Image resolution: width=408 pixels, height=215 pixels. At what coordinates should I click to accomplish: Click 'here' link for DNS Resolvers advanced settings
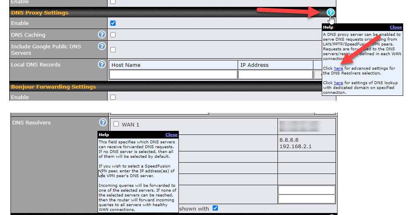338,68
